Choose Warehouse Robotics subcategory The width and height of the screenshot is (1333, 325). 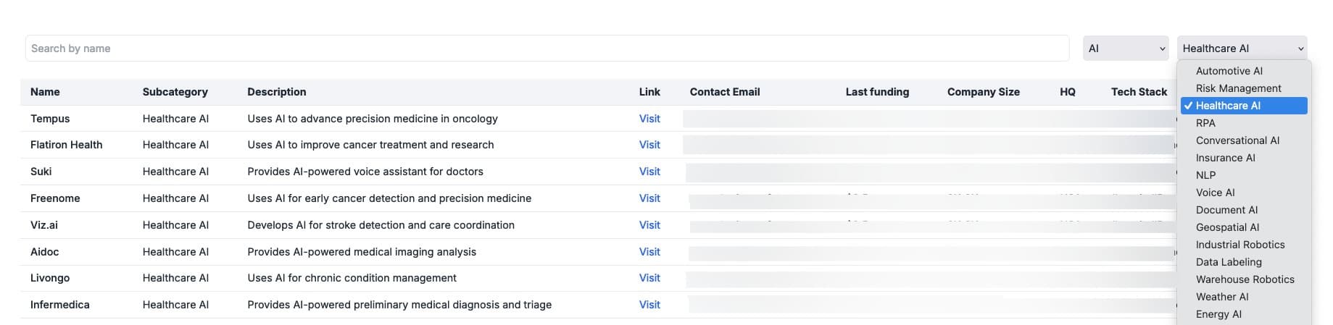[1245, 279]
